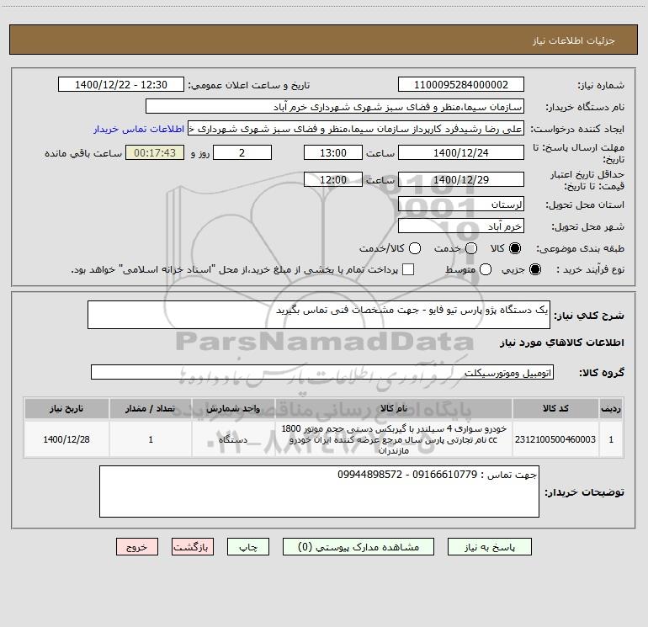Click the جزئیات اطلاعات نیاز header title

point(573,40)
